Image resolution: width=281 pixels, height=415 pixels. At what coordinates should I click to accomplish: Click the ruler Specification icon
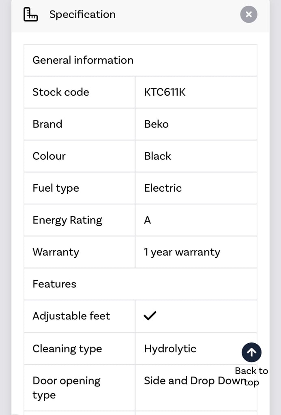[30, 14]
